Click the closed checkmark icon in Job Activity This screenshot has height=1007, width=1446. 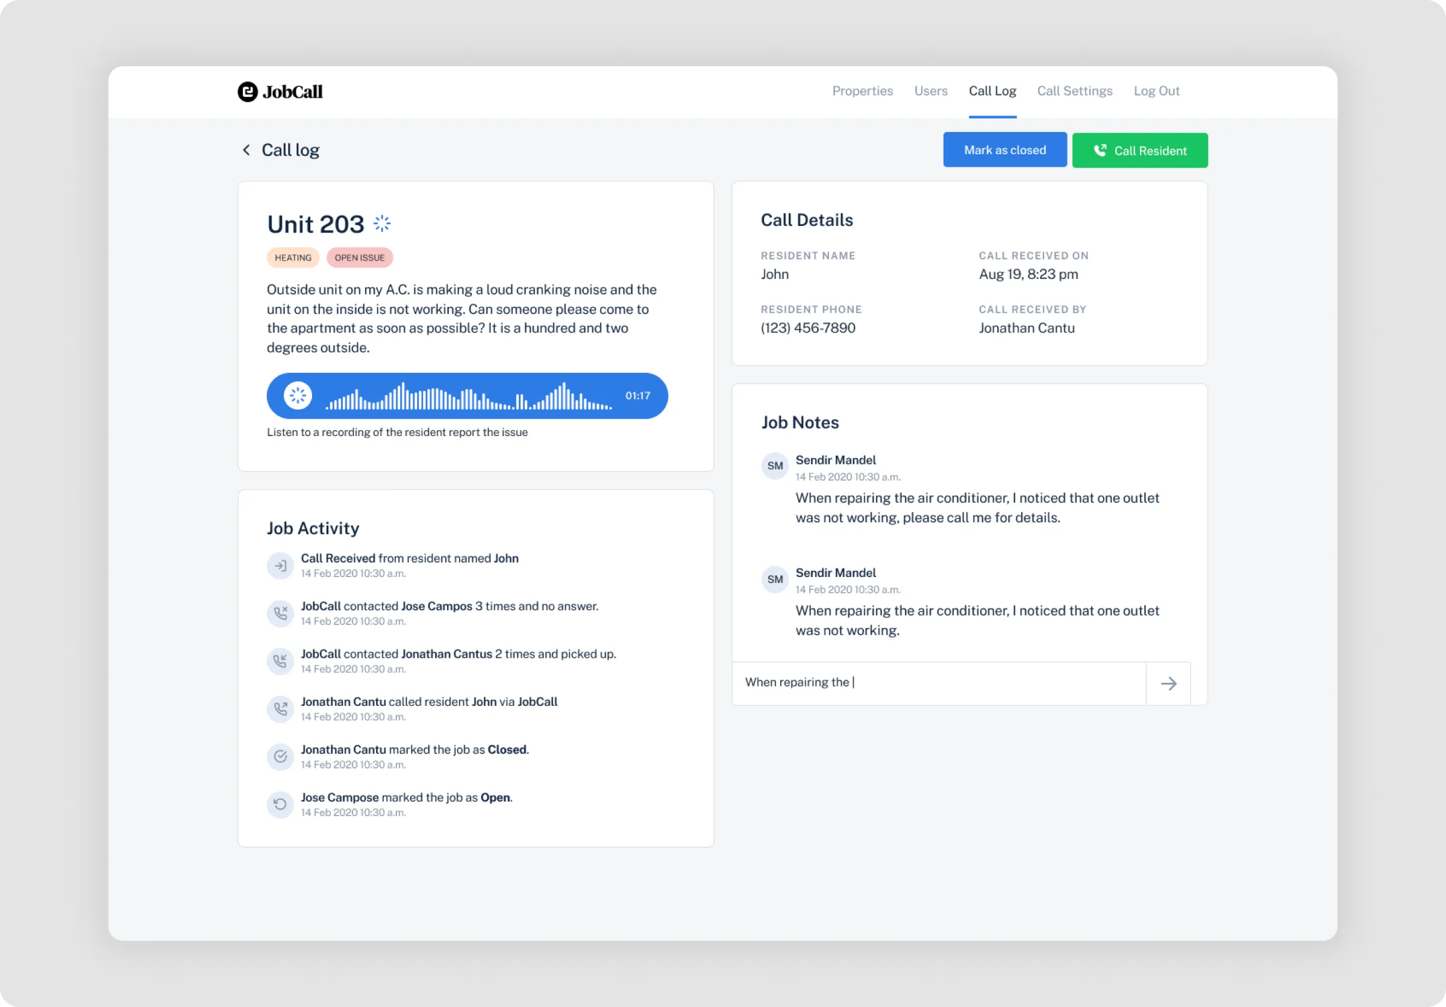(280, 756)
